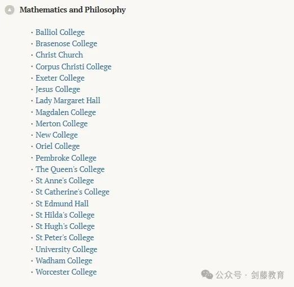Open St Catherine's College link
Viewport: 294px width, 287px height.
[72, 192]
